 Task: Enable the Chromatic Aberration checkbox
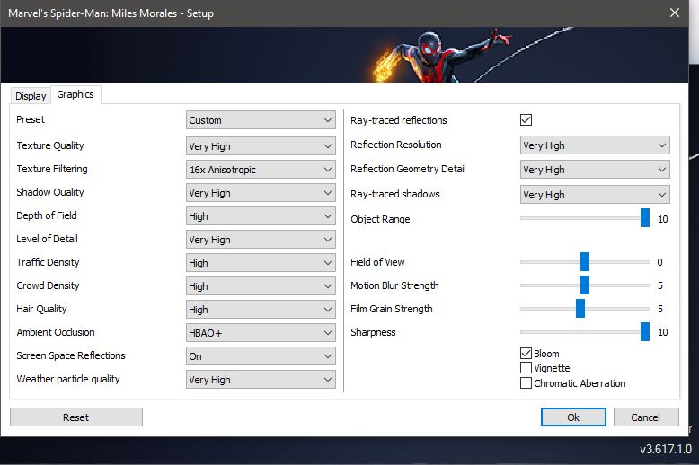pos(526,383)
